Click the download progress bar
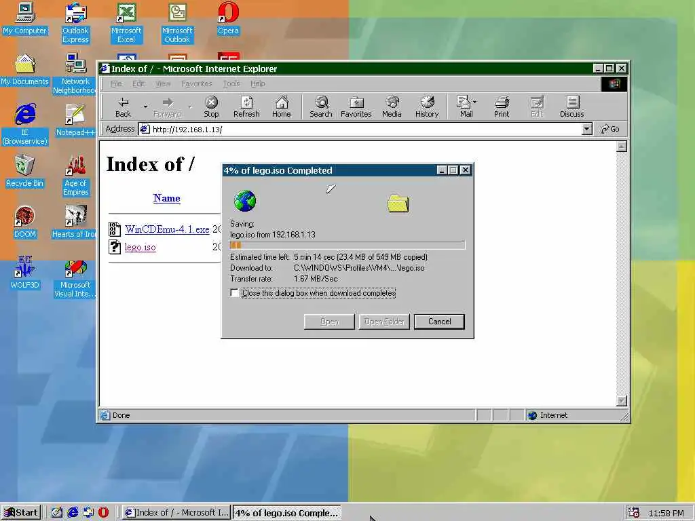695x521 pixels. point(347,245)
